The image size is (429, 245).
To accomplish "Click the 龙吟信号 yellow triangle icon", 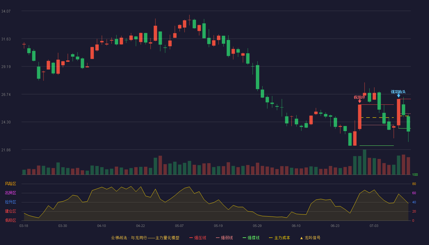I will pos(302,238).
